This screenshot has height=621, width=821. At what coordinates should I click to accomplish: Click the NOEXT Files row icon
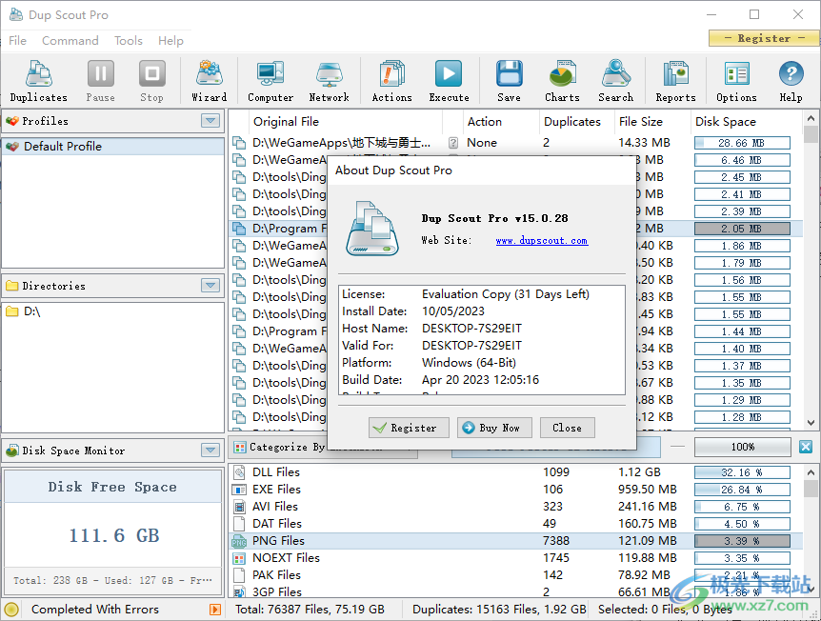(239, 558)
